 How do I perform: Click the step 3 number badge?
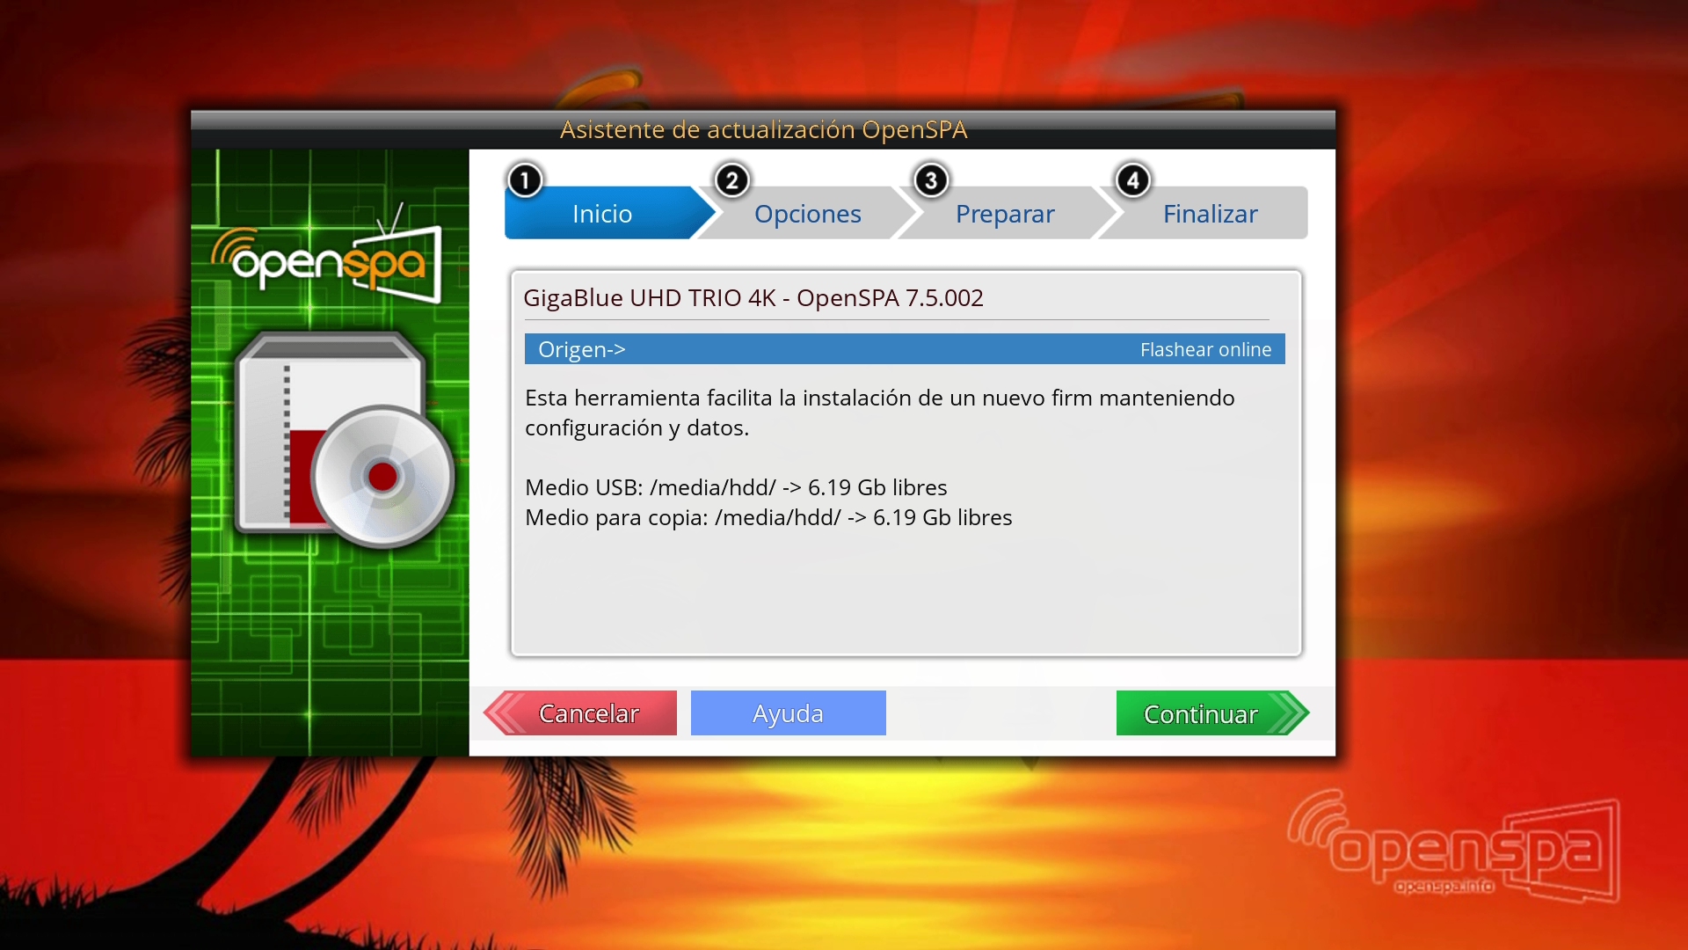click(x=931, y=181)
